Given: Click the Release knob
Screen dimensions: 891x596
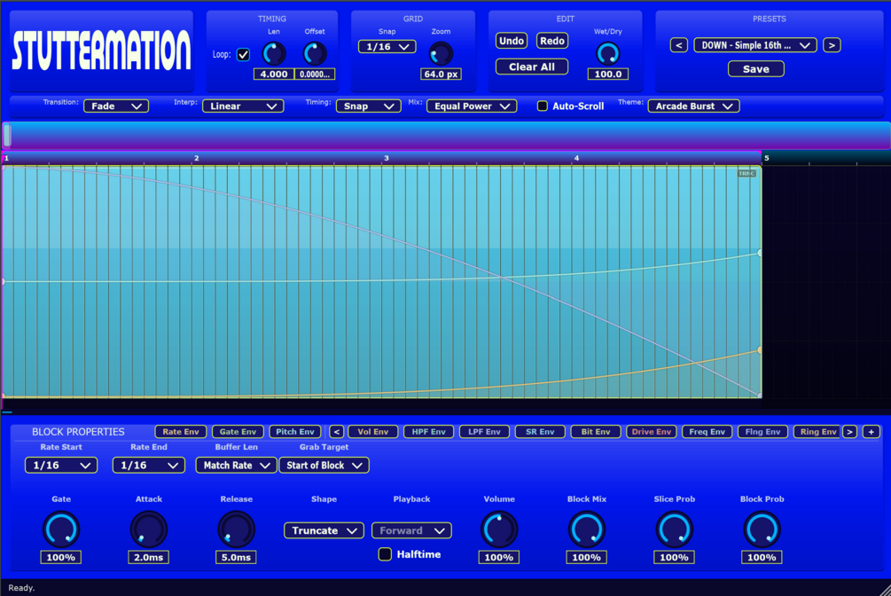Looking at the screenshot, I should coord(236,529).
